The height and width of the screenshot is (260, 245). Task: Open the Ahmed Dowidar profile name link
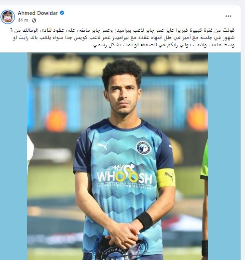38,13
